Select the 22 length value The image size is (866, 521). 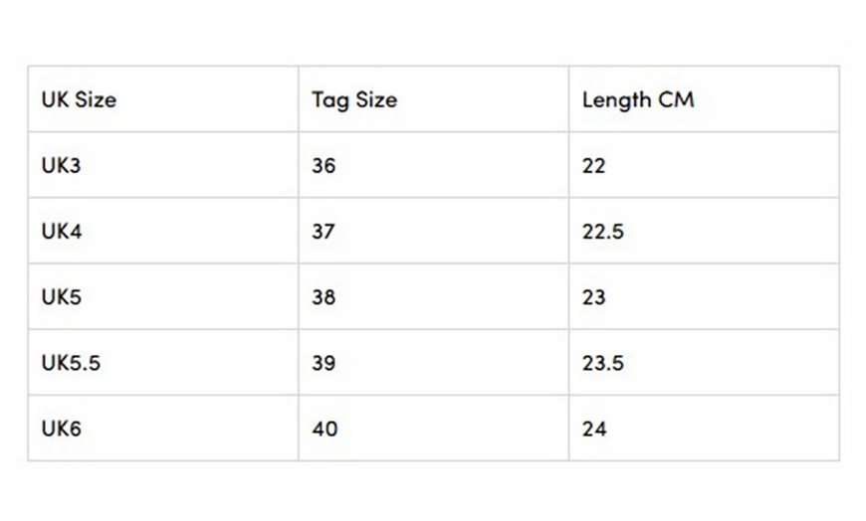pyautogui.click(x=593, y=165)
